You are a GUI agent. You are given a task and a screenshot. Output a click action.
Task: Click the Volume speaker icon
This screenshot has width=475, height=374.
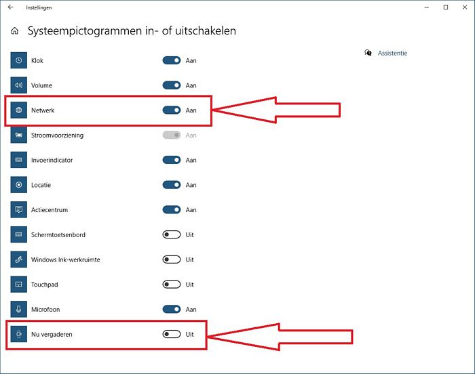[x=19, y=85]
